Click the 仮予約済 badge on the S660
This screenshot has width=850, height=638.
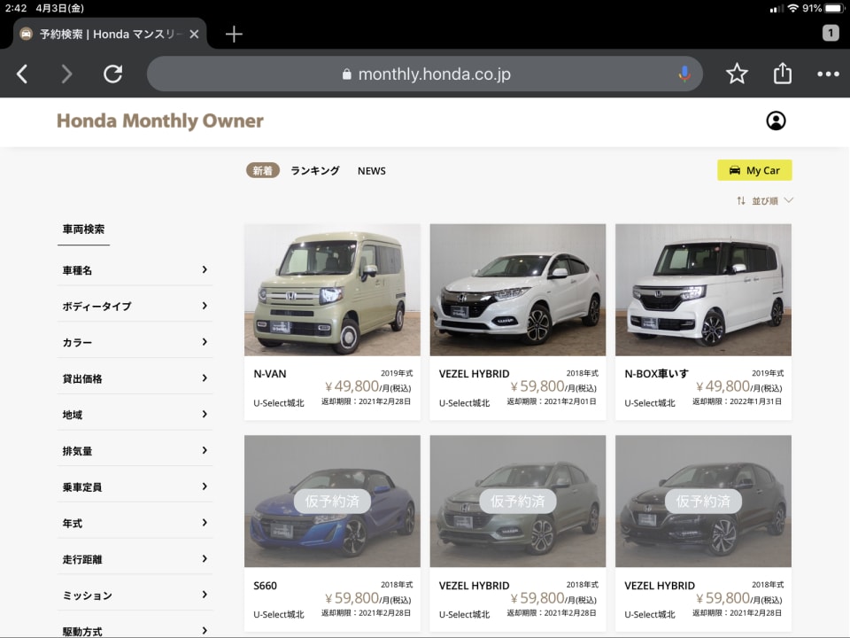[332, 501]
